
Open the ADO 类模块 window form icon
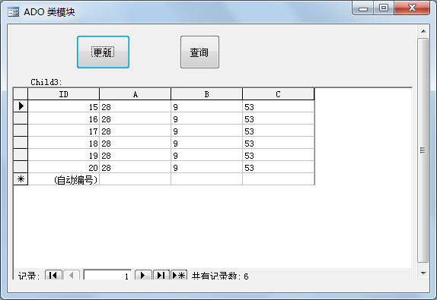pos(14,12)
